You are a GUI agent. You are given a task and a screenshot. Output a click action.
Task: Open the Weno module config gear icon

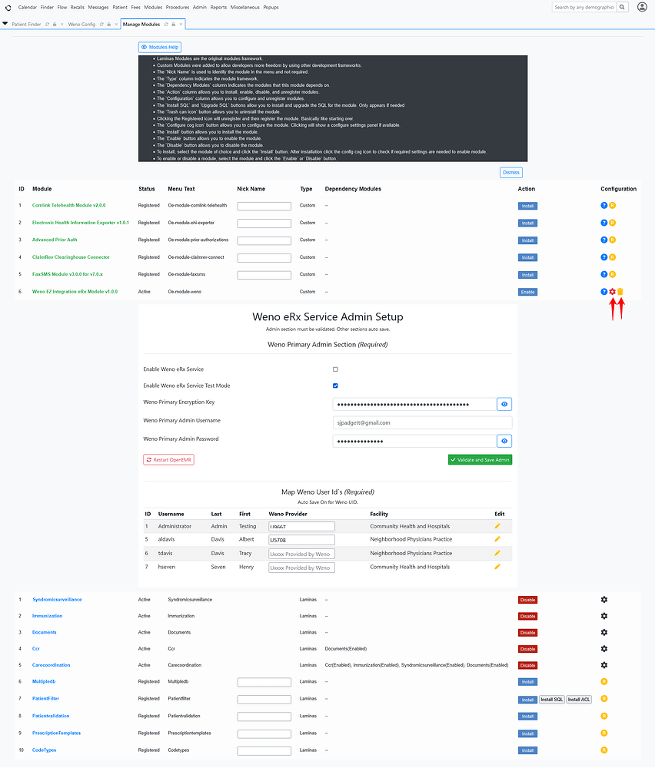click(613, 292)
